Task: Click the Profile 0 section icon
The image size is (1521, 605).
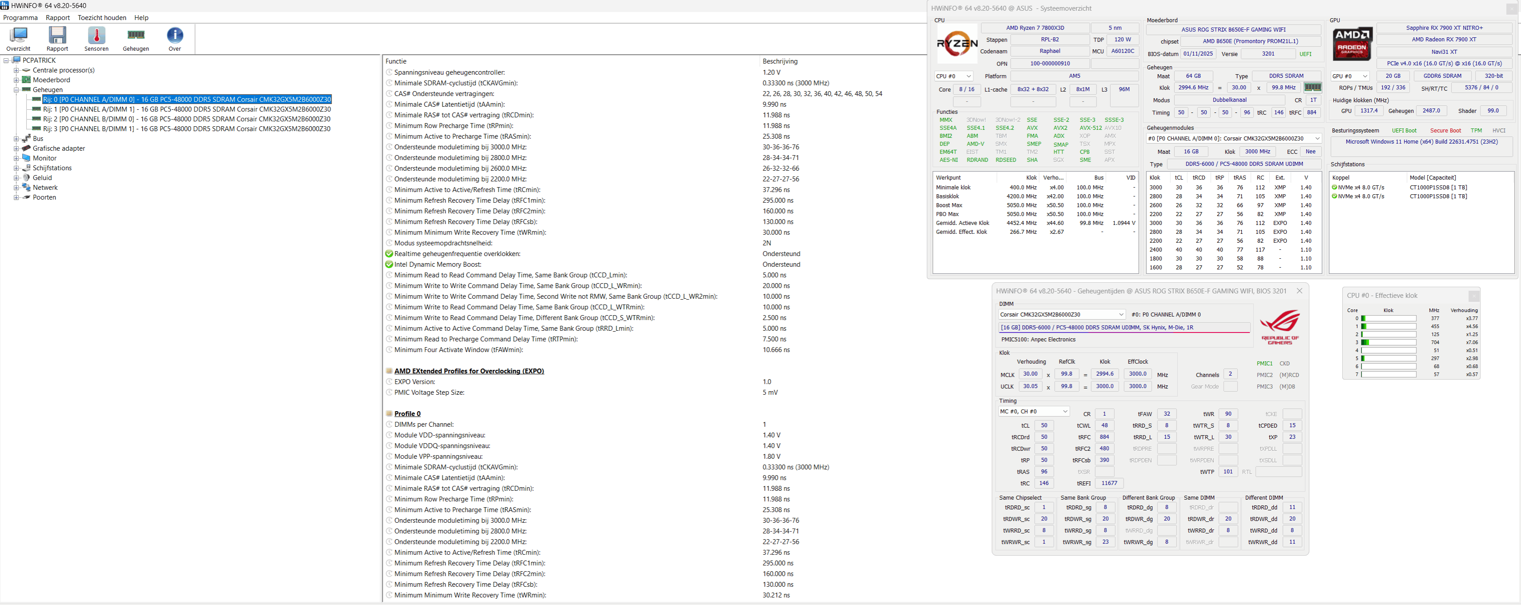Action: coord(389,413)
